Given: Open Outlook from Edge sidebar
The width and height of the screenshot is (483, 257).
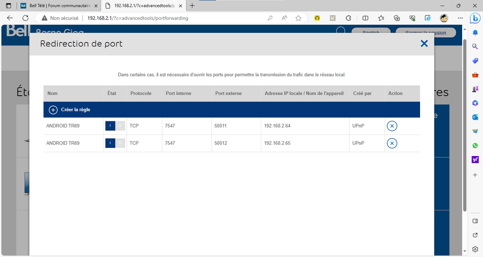Looking at the screenshot, I should [475, 117].
